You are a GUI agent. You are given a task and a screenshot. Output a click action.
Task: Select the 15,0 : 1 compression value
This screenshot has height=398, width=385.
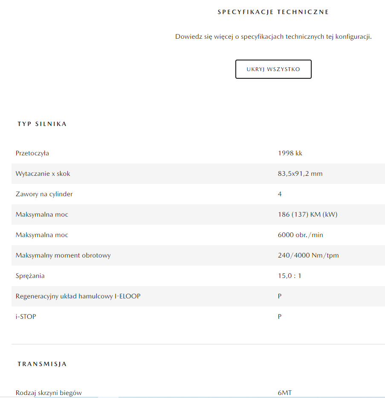(x=289, y=276)
